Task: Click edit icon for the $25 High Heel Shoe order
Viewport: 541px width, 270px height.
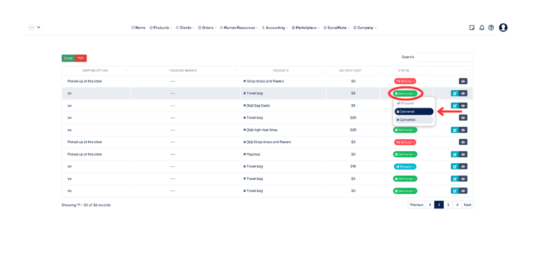Action: 454,130
